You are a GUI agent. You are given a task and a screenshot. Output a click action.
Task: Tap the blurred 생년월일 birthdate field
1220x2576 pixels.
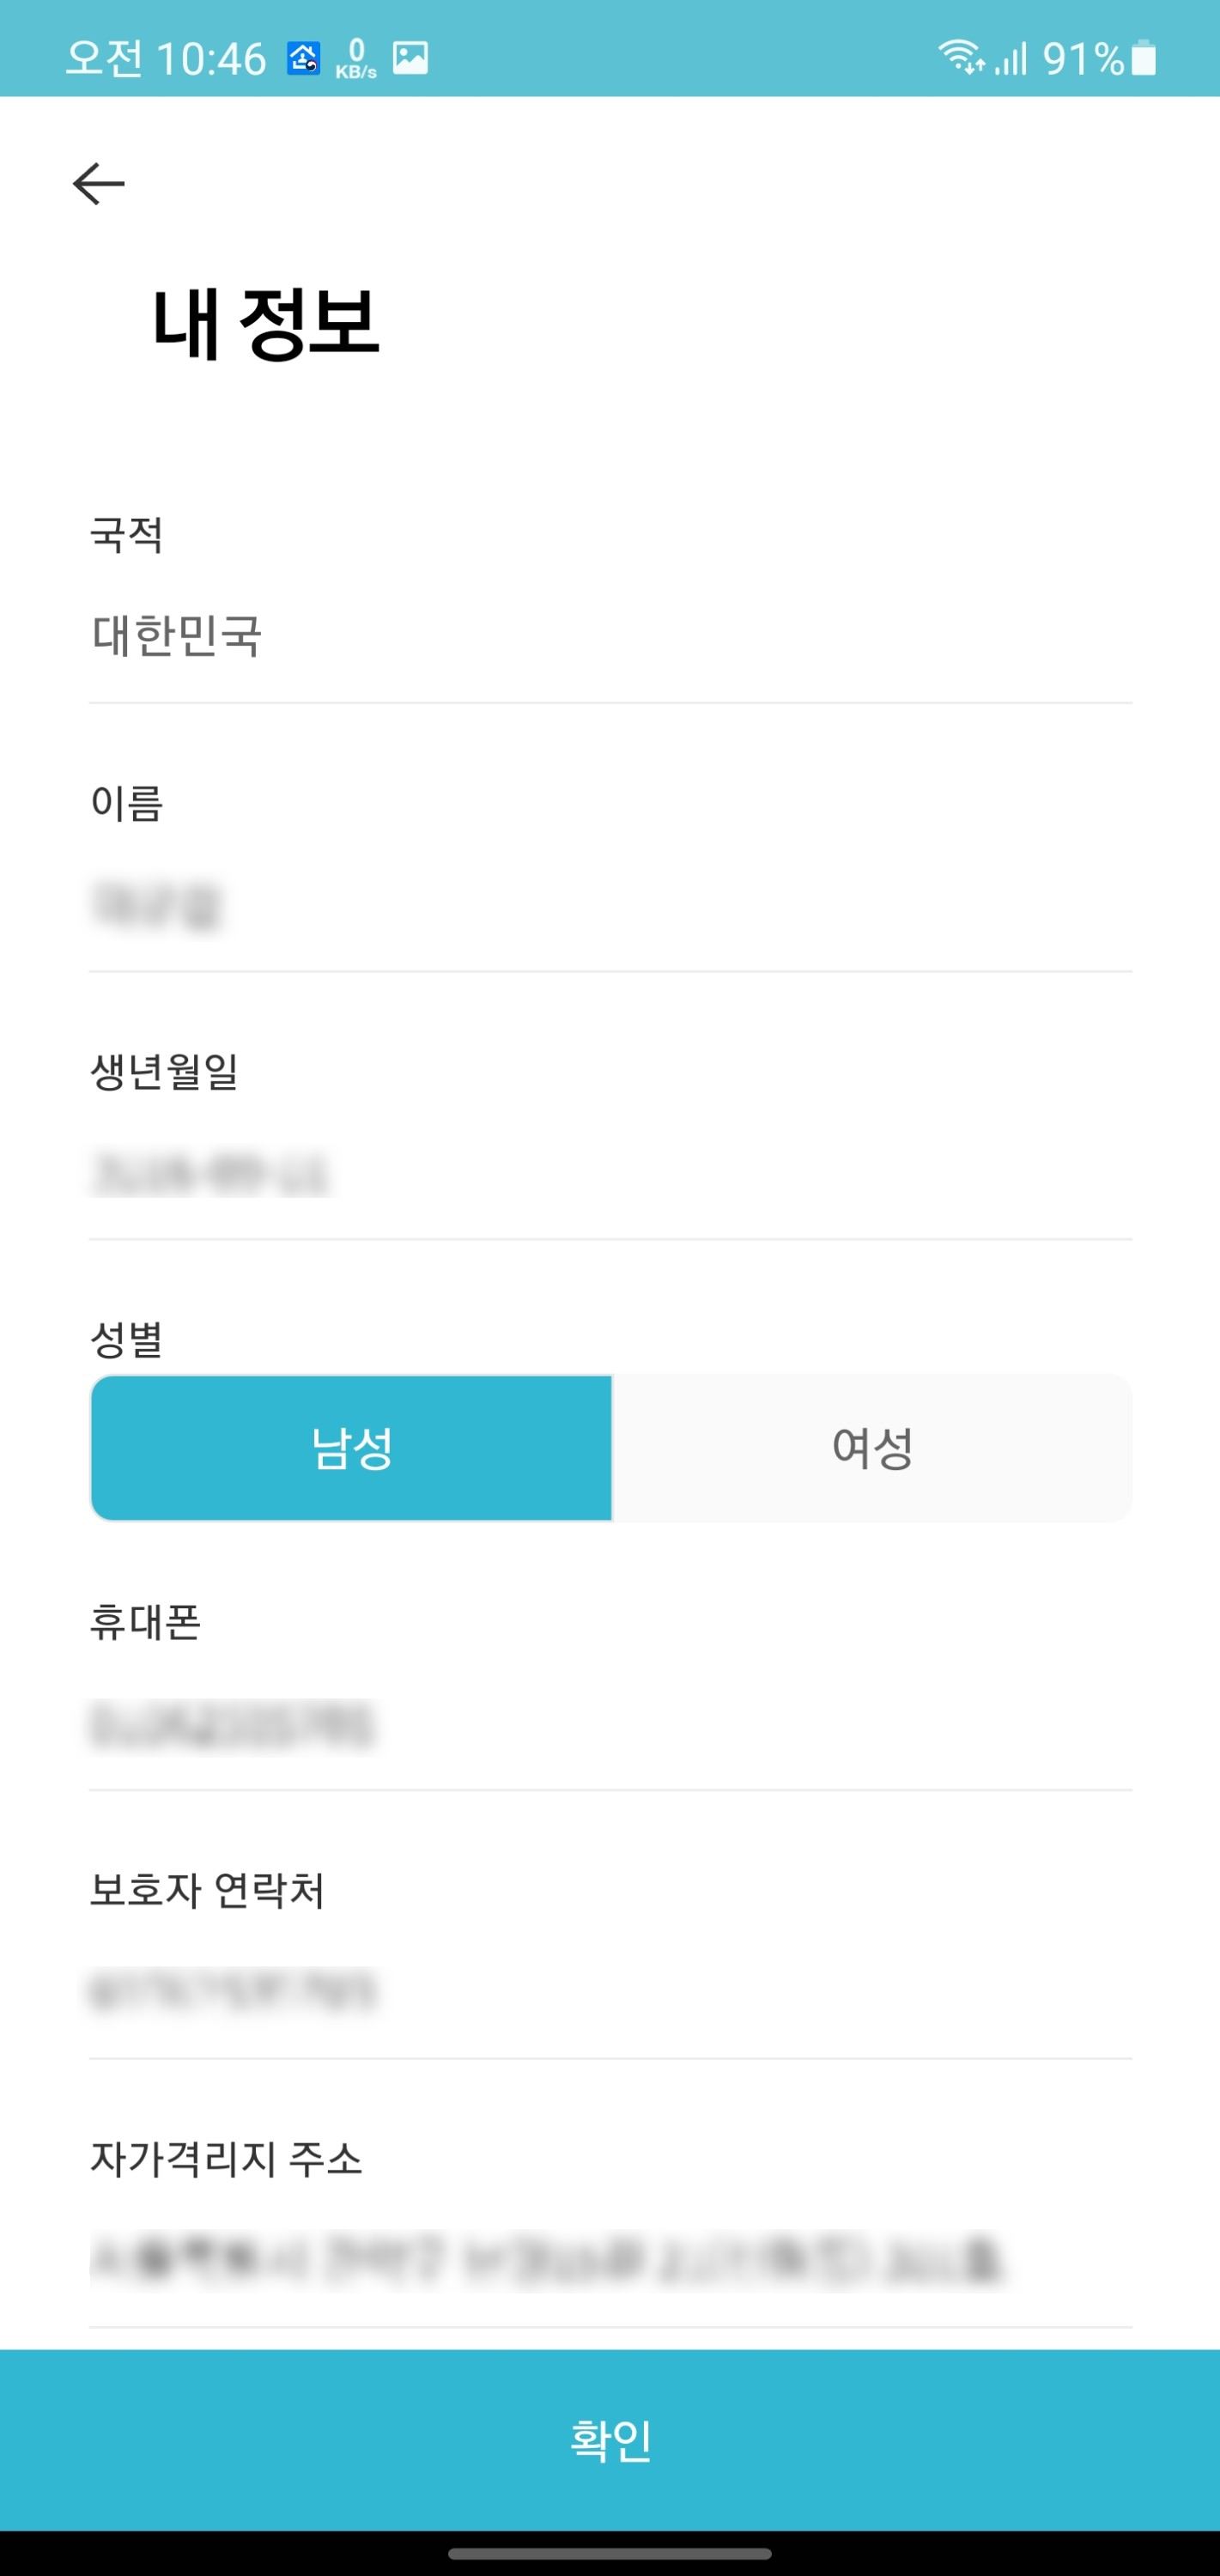click(610, 1173)
